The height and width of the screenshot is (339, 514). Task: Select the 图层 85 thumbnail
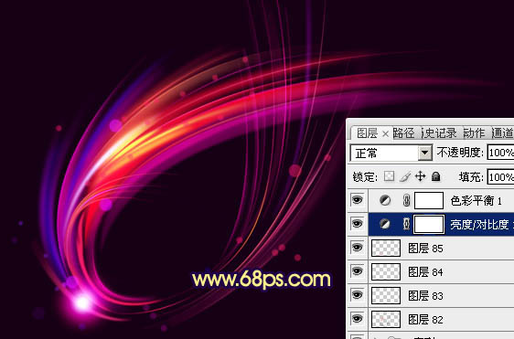(x=386, y=248)
